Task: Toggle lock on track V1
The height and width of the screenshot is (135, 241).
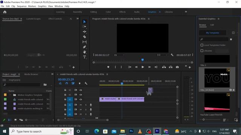Action: 65,99
